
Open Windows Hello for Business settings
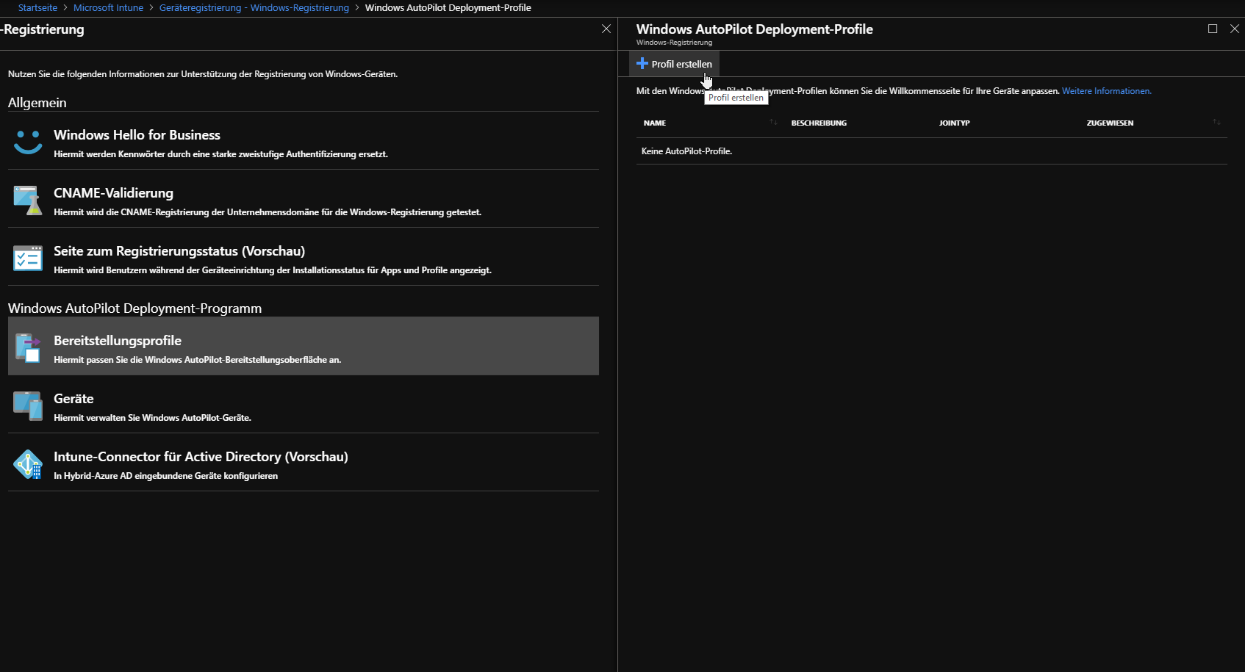tap(304, 142)
